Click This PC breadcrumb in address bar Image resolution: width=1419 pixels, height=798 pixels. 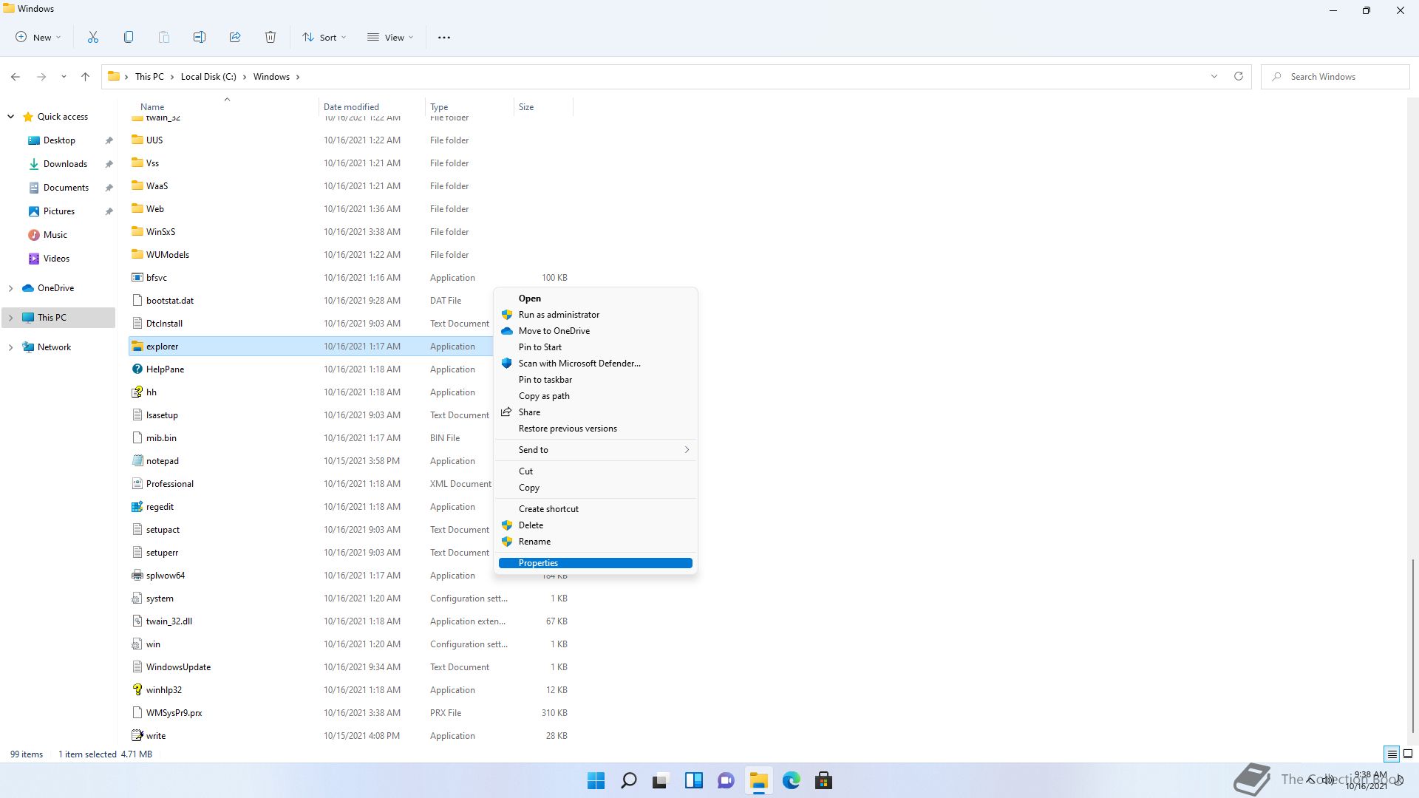(x=149, y=77)
